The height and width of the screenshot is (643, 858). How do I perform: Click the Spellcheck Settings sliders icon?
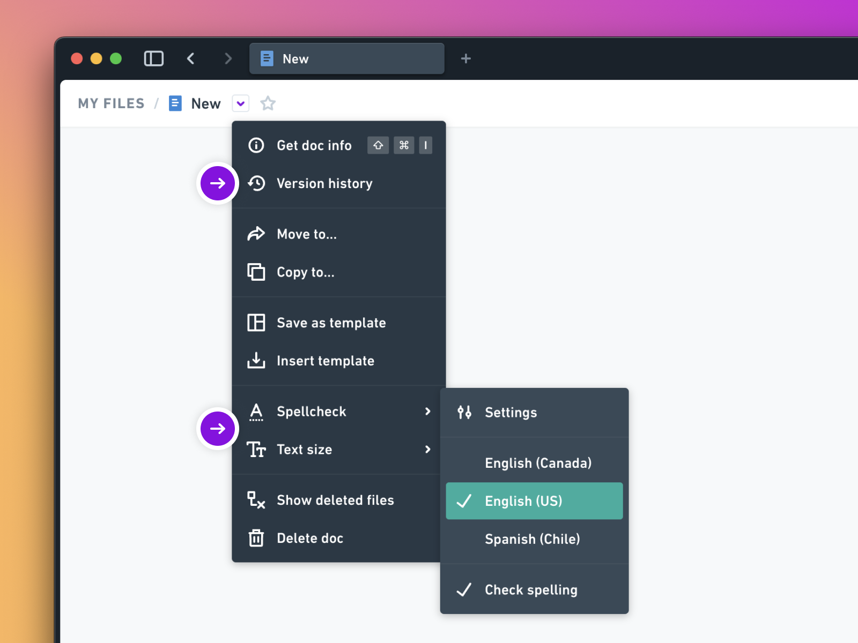pos(464,413)
